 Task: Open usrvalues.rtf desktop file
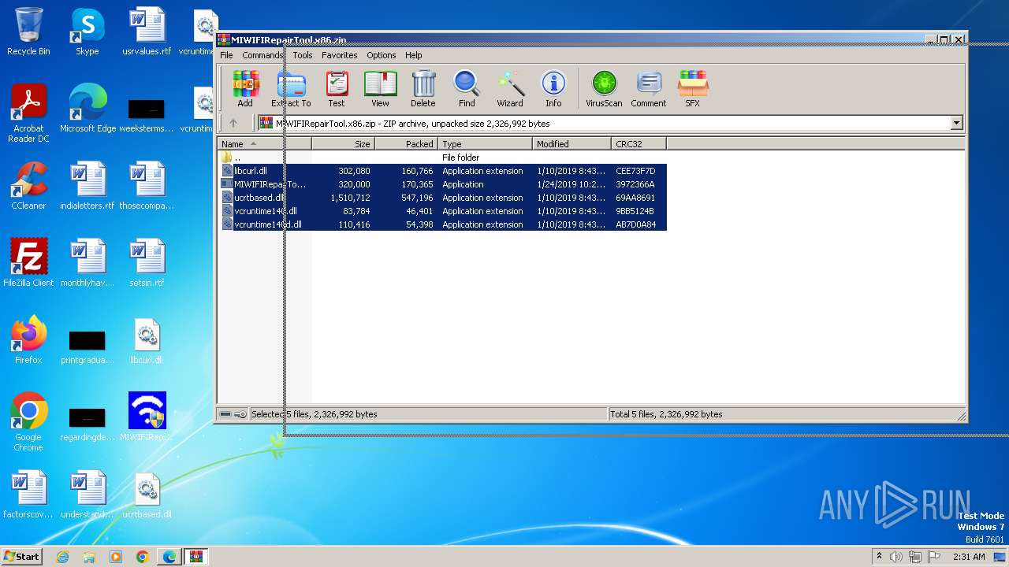[147, 31]
